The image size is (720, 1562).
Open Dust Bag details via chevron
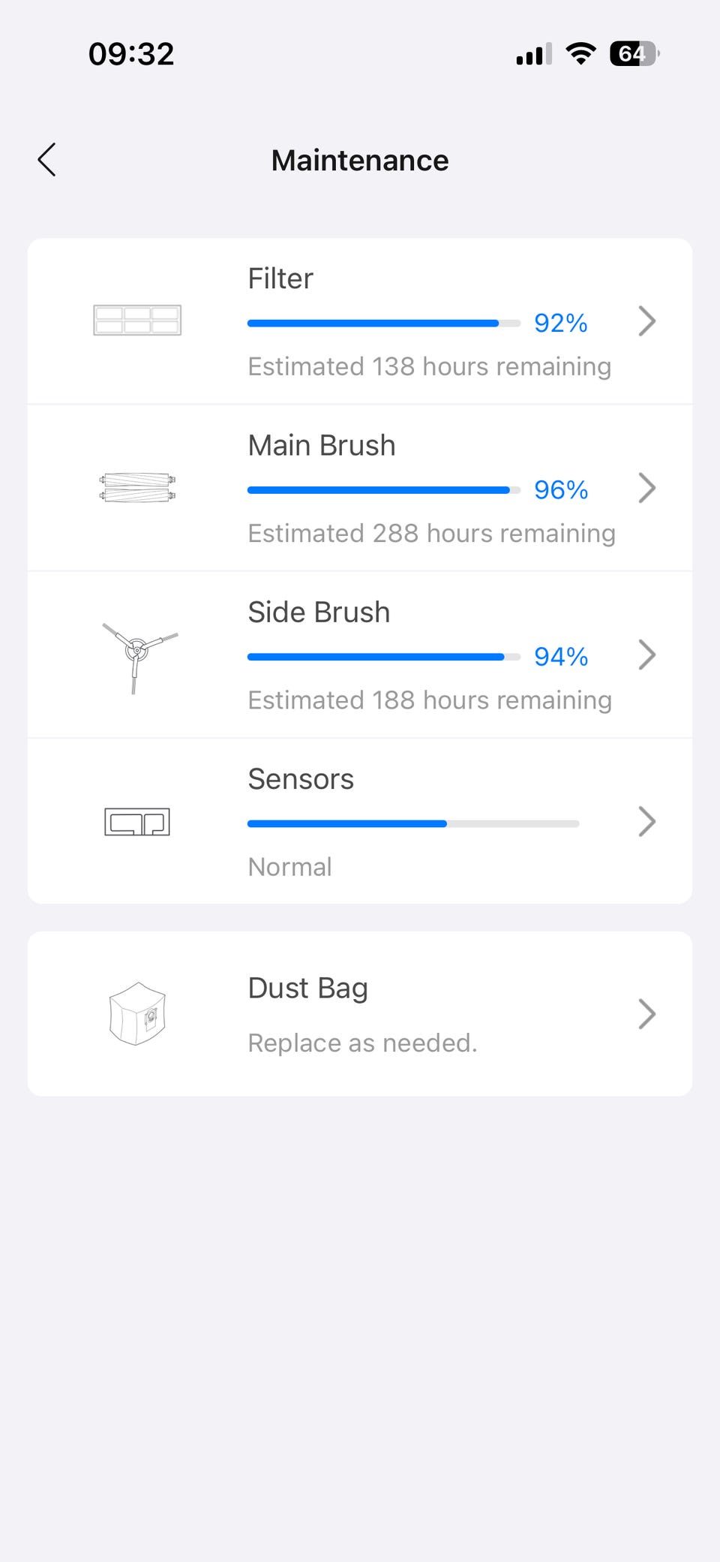646,1014
